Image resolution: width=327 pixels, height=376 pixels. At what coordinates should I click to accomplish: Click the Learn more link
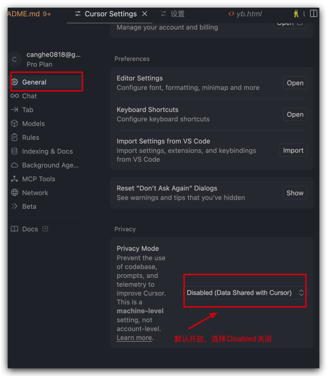pos(134,337)
